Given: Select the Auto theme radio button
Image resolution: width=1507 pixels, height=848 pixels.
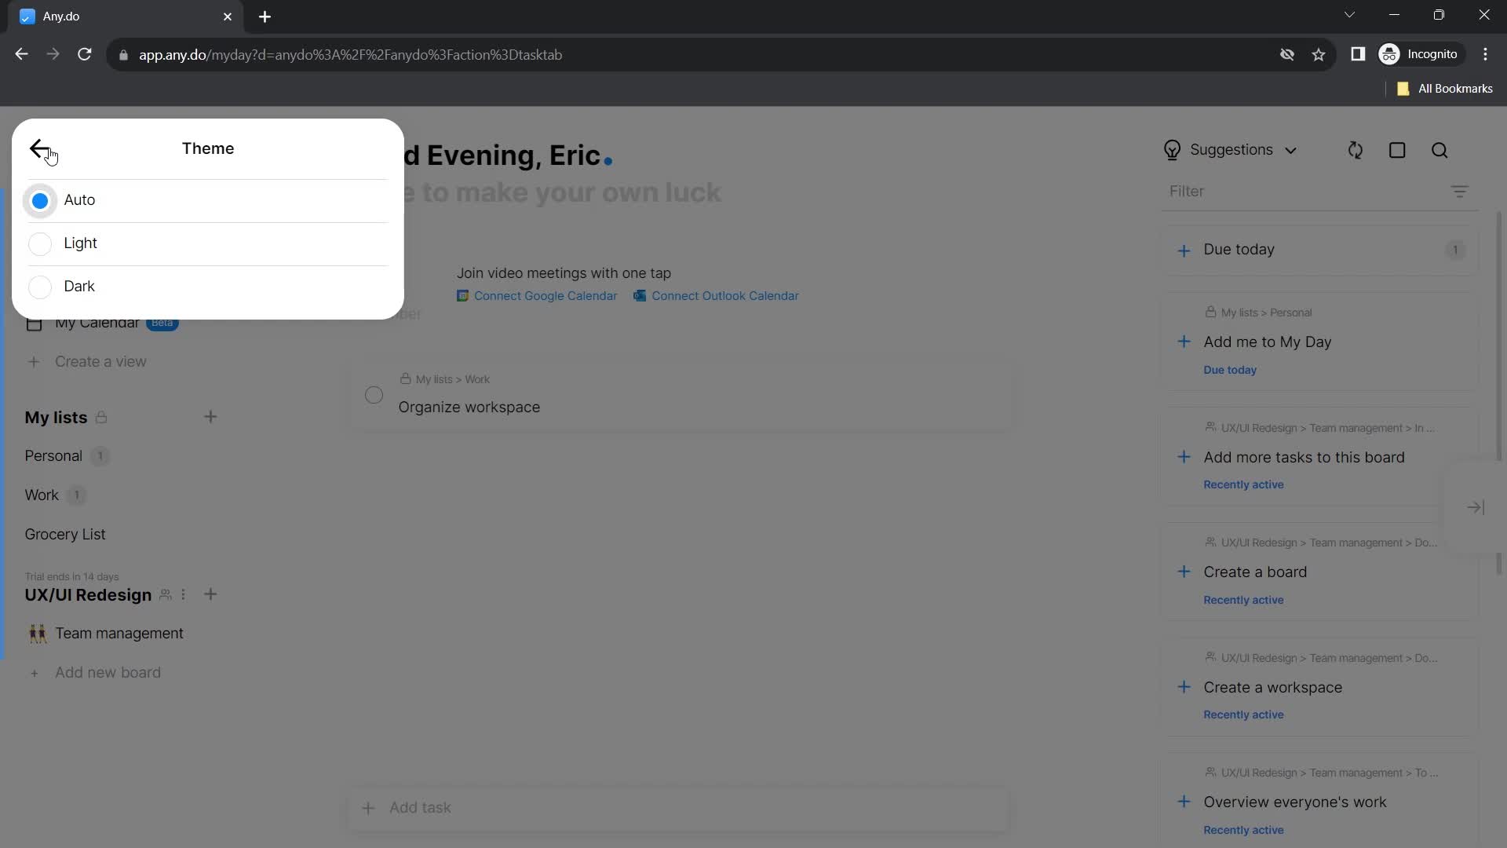Looking at the screenshot, I should 38,200.
